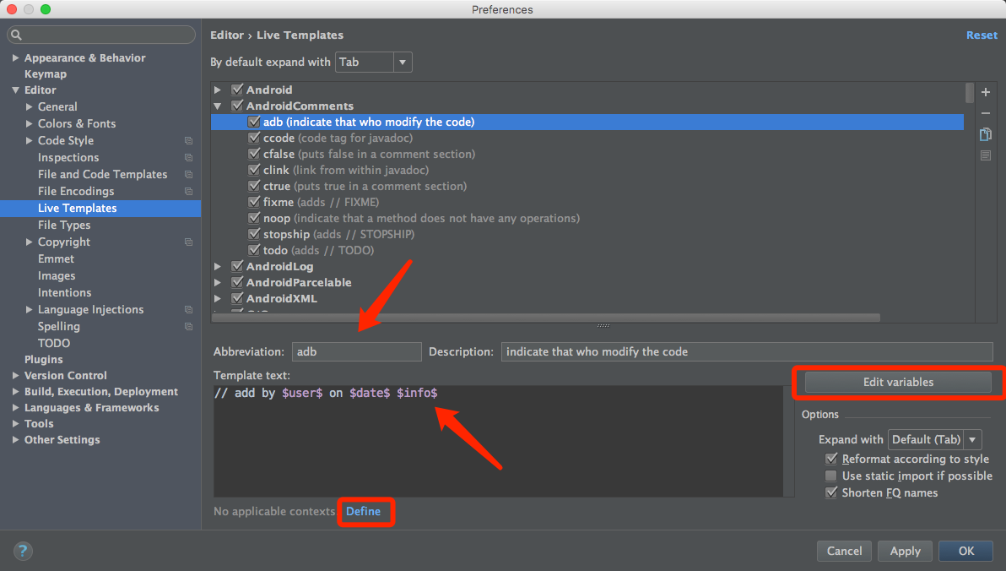This screenshot has height=571, width=1006.
Task: Click per-project icon beside Language Injections
Action: point(189,310)
